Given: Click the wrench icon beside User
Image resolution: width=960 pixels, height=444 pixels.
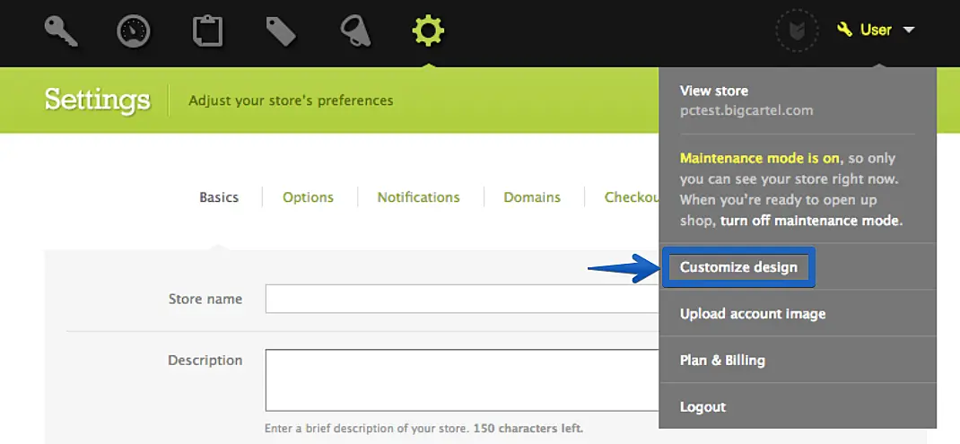Looking at the screenshot, I should point(844,30).
